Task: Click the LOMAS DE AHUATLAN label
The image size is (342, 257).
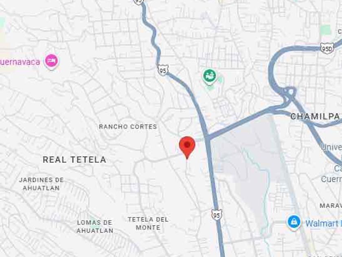Action: (95, 226)
